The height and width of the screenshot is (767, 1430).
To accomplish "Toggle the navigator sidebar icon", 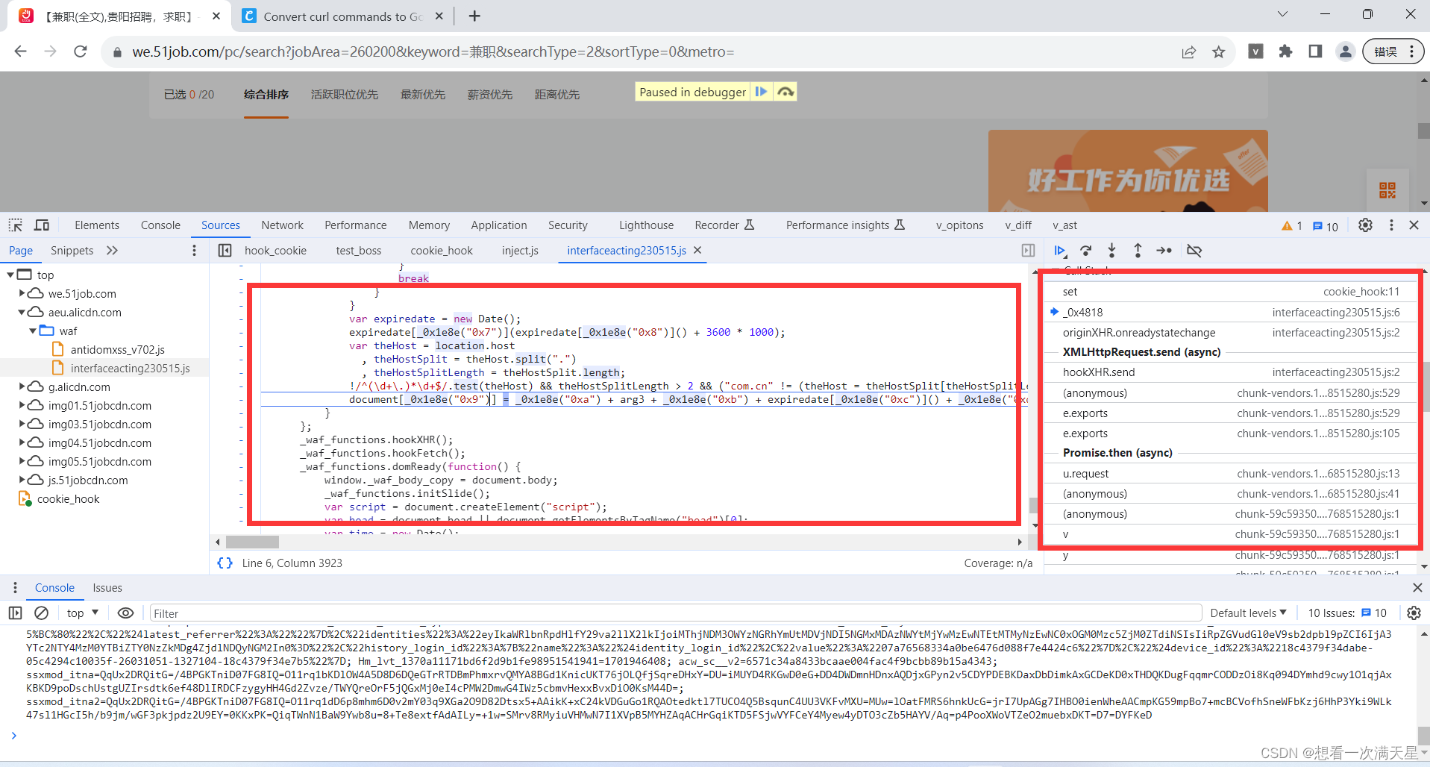I will [x=225, y=251].
